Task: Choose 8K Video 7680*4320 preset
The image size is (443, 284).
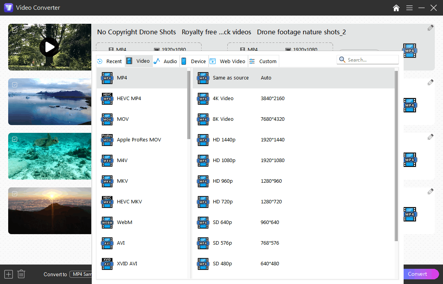Action: (293, 119)
